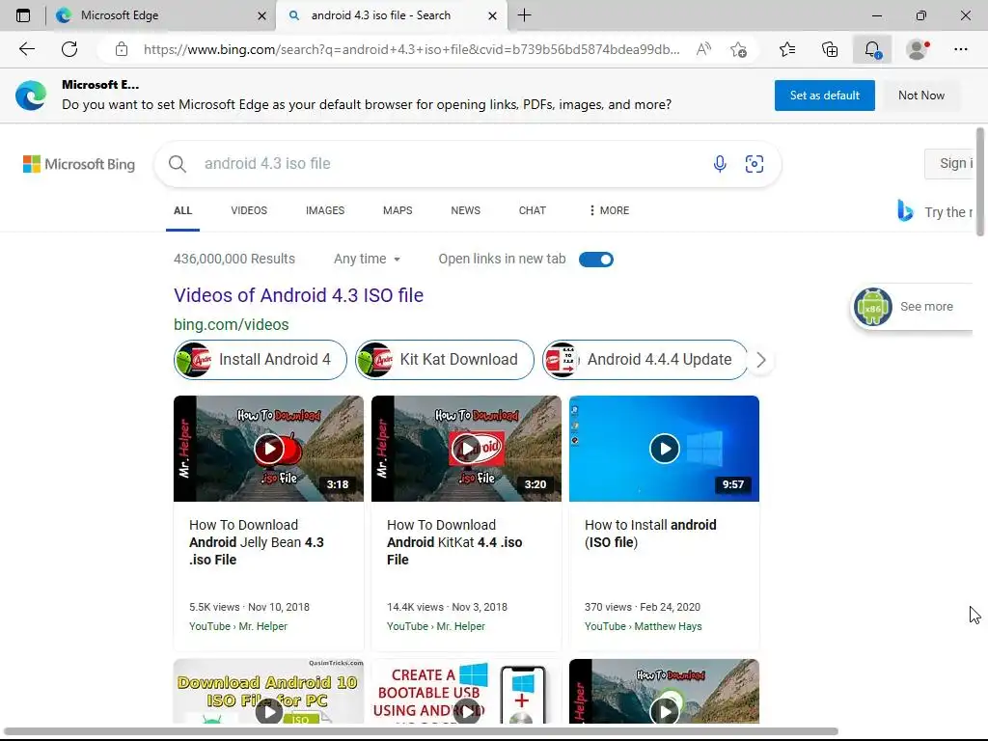Screen dimensions: 988x741
Task: Switch to the ALL results tab
Action: [x=182, y=210]
